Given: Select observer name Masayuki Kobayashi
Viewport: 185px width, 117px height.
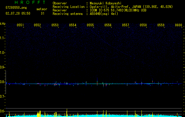Looking at the screenshot, I should (x=106, y=3).
